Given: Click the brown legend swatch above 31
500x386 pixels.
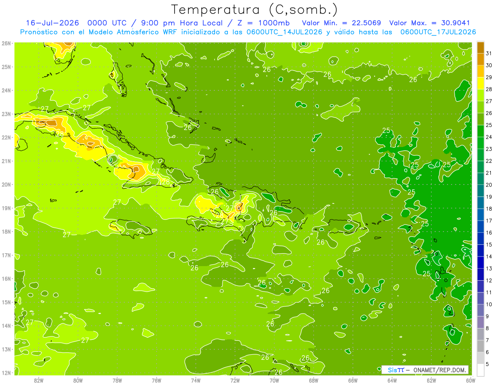Looking at the screenshot, I should tap(480, 47).
